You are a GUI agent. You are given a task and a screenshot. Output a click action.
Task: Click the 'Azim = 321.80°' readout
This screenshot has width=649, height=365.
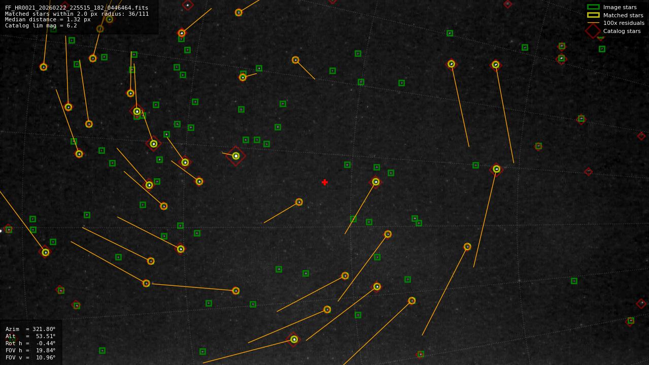(x=30, y=329)
